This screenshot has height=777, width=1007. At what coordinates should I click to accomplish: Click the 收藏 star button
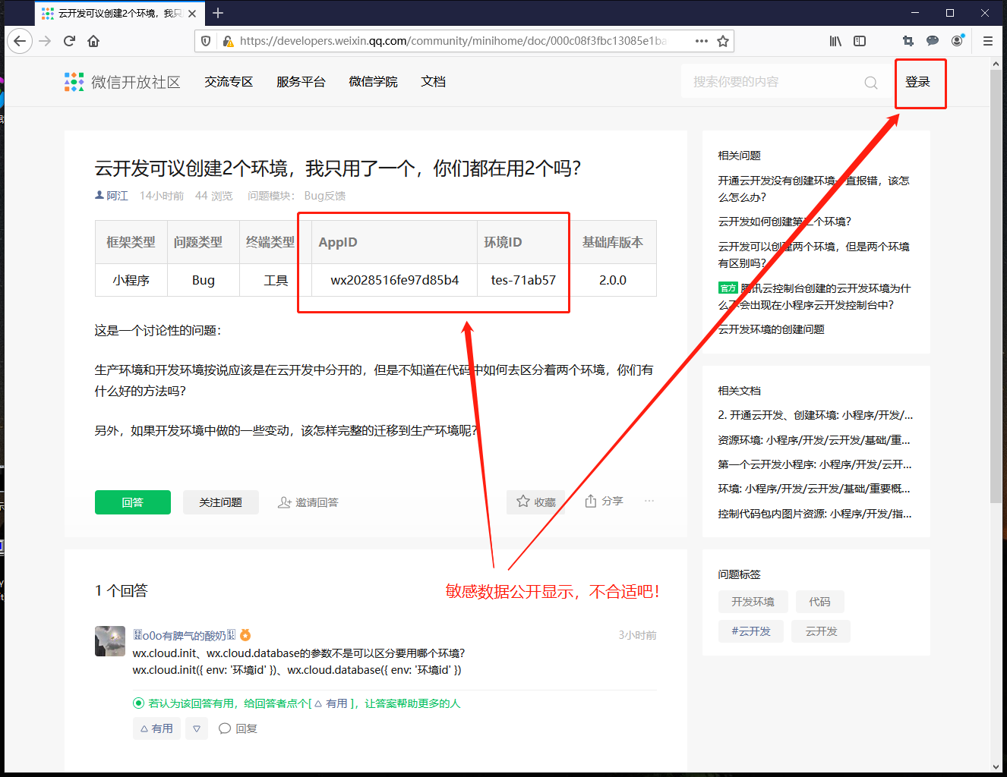(x=536, y=502)
